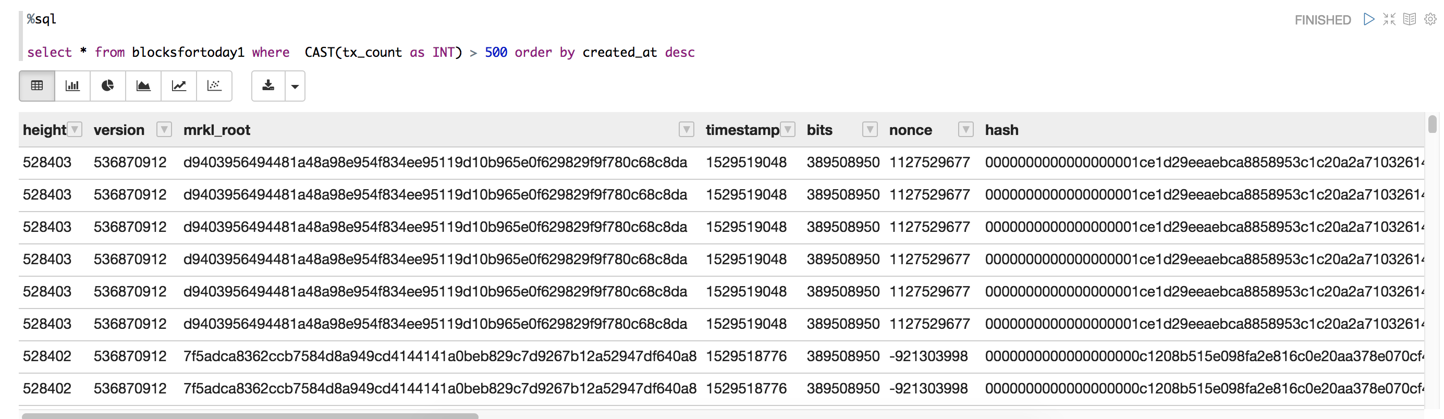Show results as line chart
Image resolution: width=1444 pixels, height=419 pixels.
pyautogui.click(x=179, y=85)
